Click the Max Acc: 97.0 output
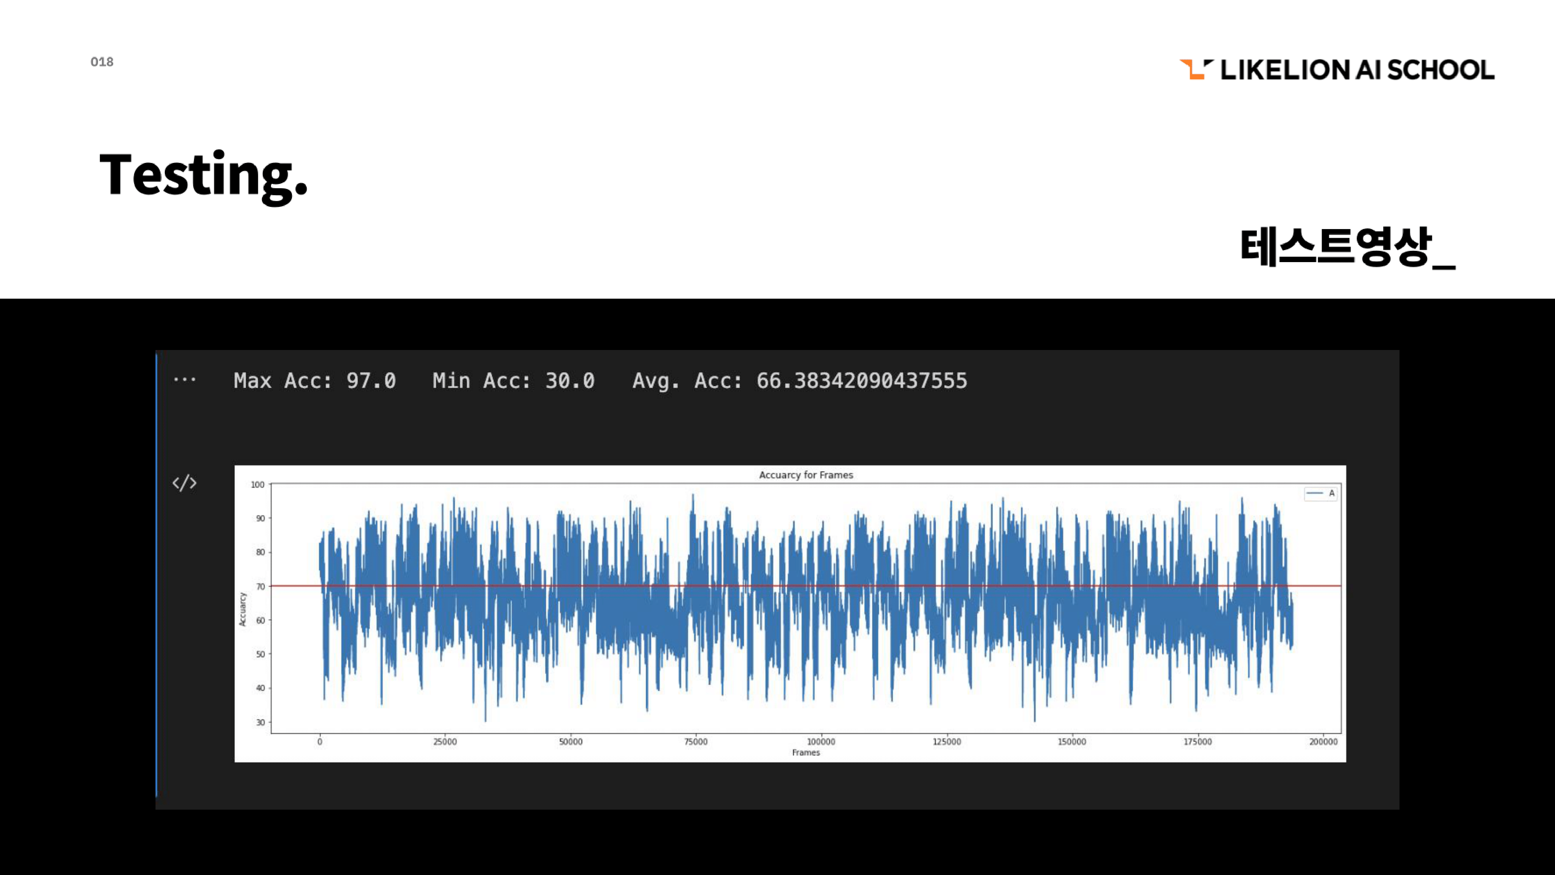The height and width of the screenshot is (875, 1555). pyautogui.click(x=314, y=380)
